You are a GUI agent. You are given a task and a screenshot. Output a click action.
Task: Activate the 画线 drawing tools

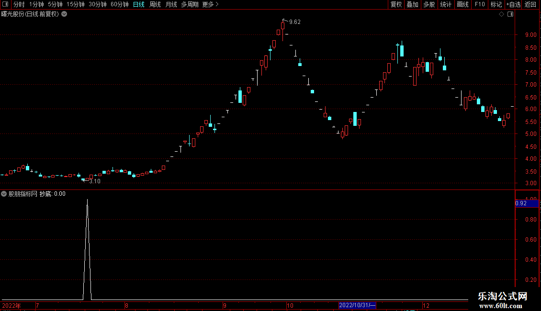462,4
